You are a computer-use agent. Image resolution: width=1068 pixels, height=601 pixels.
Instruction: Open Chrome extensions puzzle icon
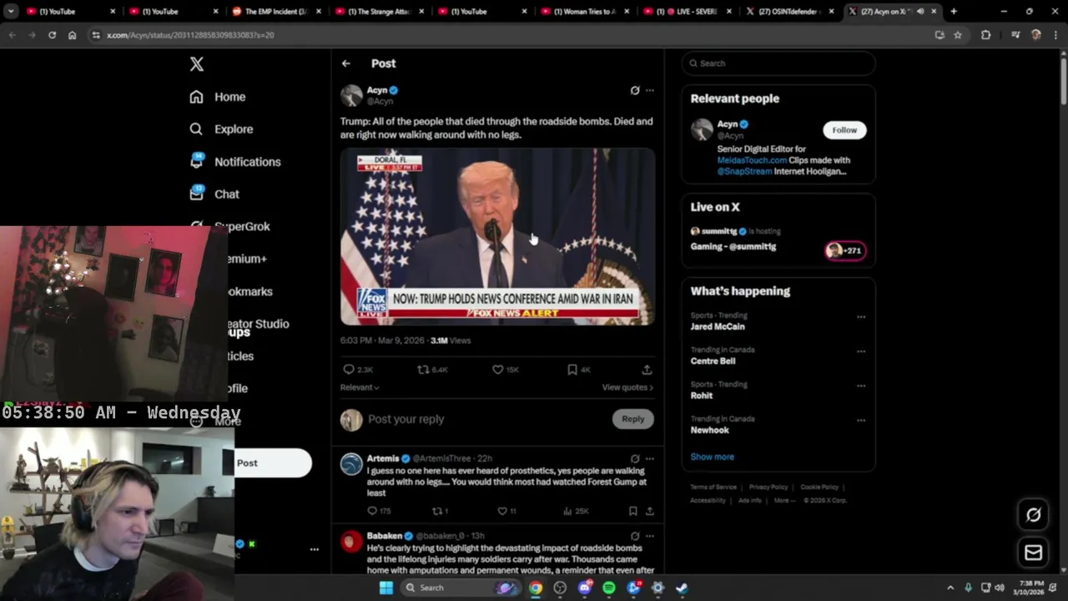[985, 35]
